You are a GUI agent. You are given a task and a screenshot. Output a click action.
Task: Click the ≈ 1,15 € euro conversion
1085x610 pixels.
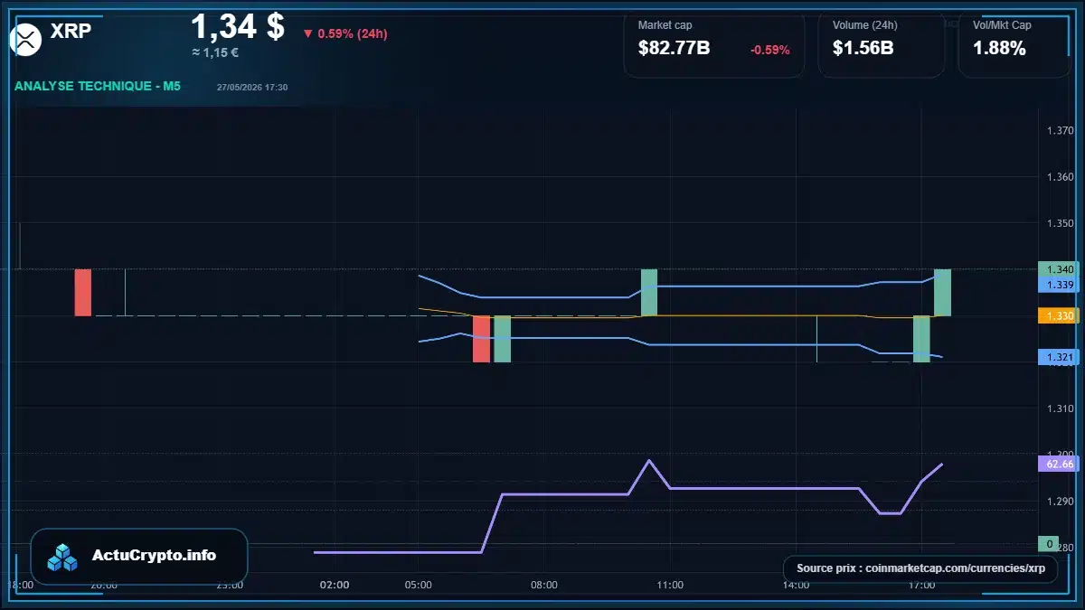(215, 52)
